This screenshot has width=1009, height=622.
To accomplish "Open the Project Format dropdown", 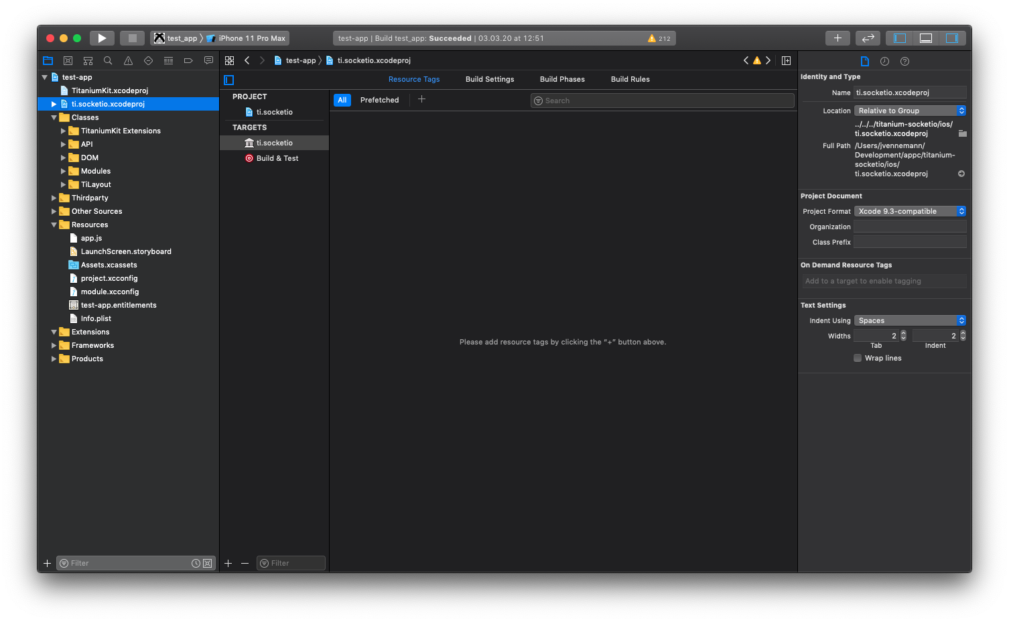I will (910, 211).
